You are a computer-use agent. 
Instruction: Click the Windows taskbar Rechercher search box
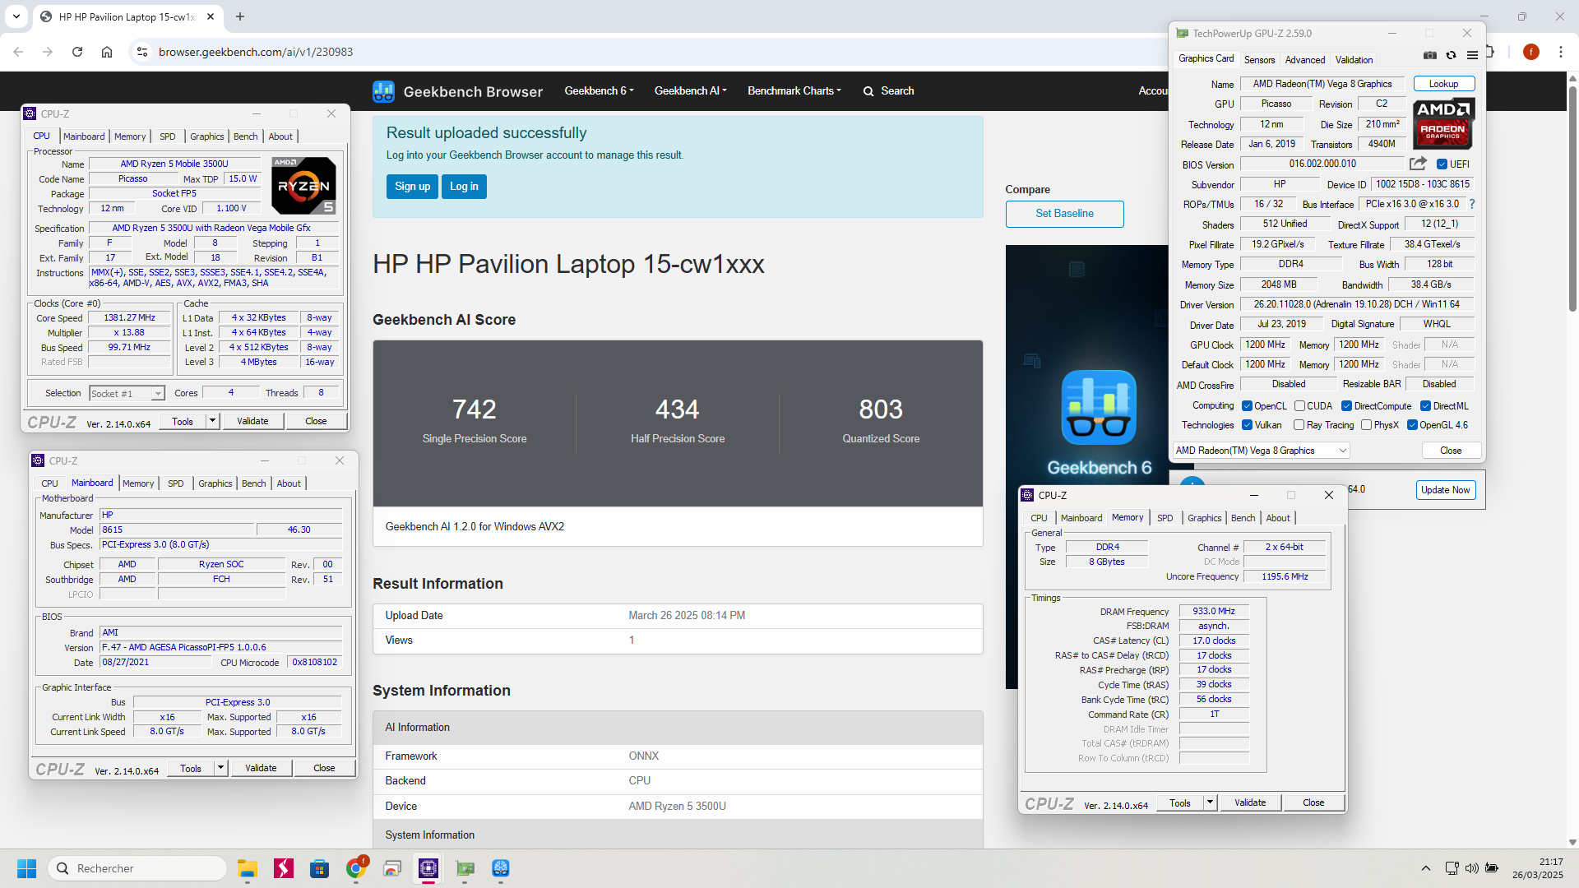coord(137,868)
